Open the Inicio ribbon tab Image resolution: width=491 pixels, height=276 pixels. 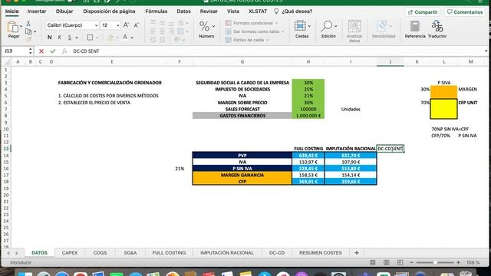tap(12, 11)
